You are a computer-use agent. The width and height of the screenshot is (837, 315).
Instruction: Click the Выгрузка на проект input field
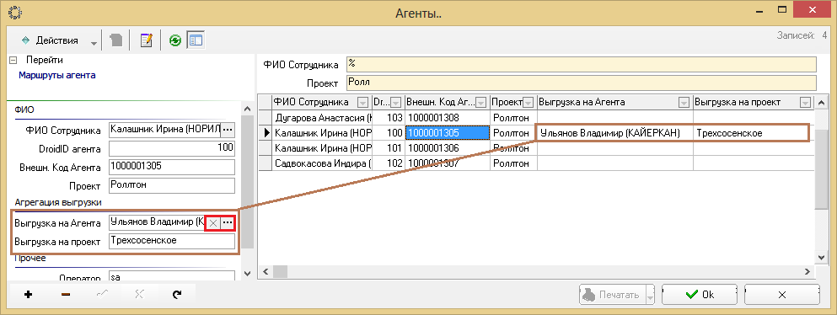171,242
